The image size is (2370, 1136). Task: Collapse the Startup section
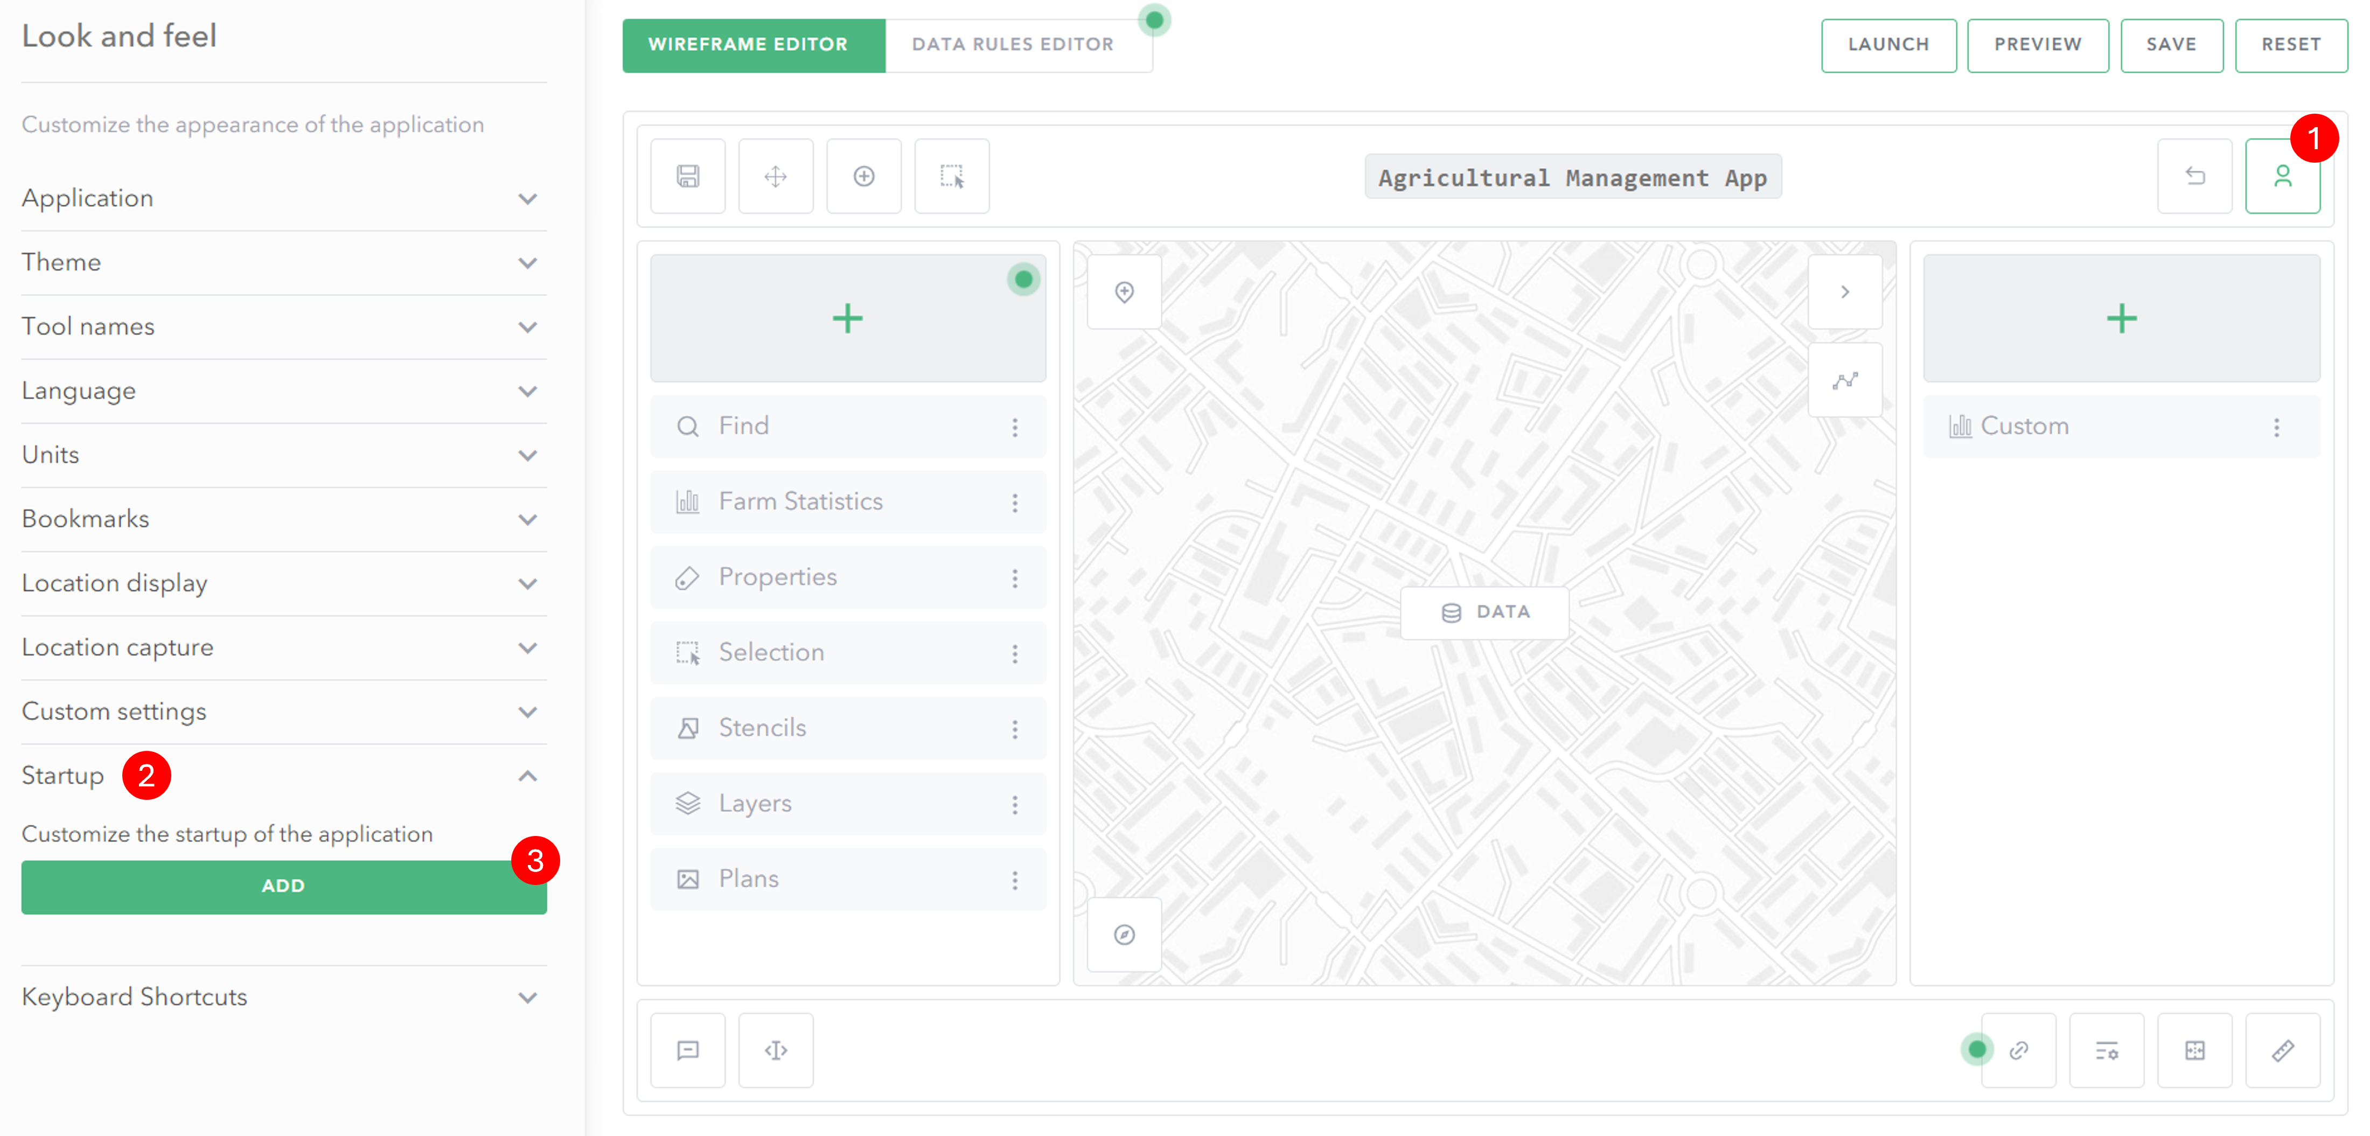click(284, 776)
